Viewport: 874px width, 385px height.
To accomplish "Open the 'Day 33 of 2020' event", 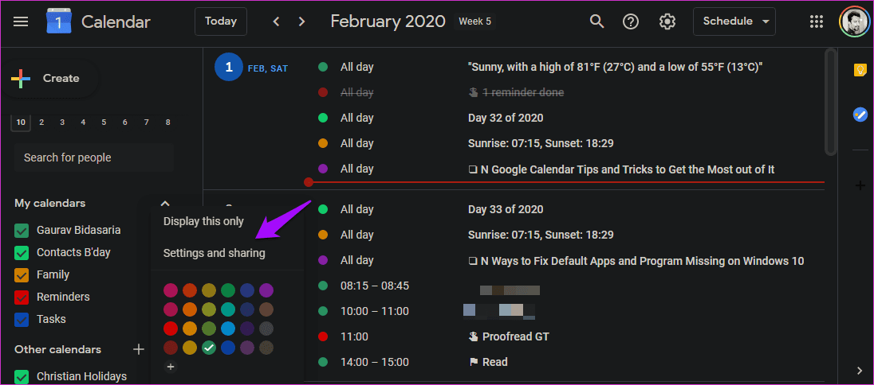I will coord(506,210).
